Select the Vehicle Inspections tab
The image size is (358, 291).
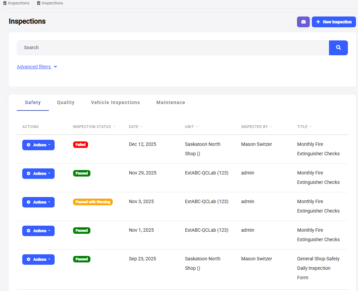[115, 102]
